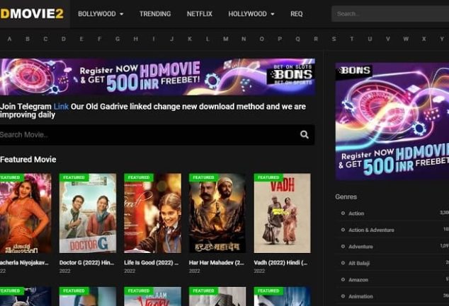Filter movies by letter F
The image size is (449, 306).
click(99, 39)
